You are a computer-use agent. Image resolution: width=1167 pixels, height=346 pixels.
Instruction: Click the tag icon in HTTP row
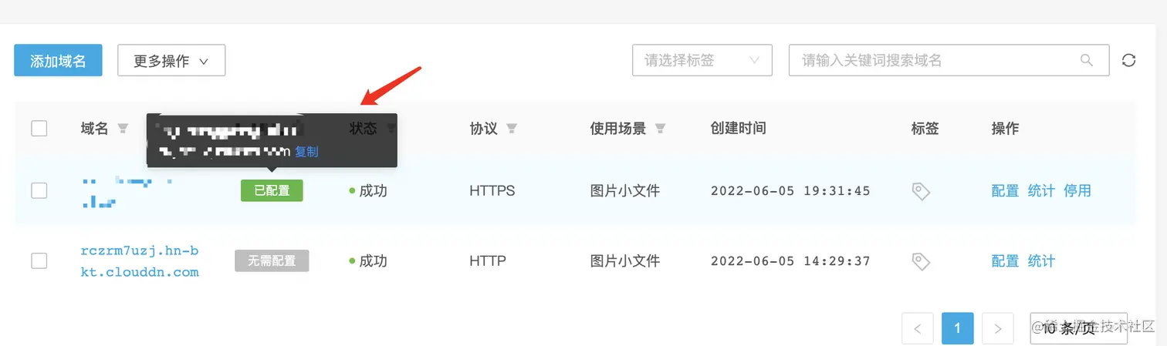pos(921,261)
